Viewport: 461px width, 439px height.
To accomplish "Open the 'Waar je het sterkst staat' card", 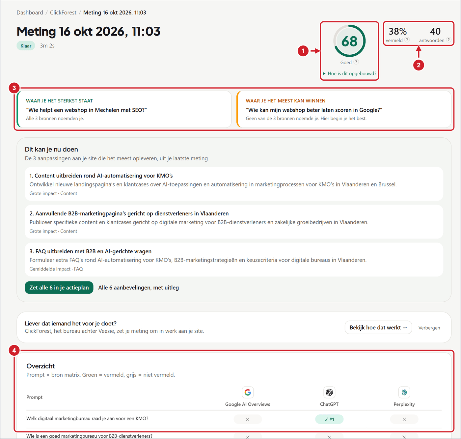I will click(124, 109).
